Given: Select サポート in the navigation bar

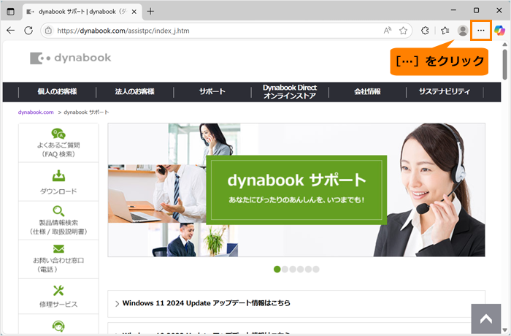Looking at the screenshot, I should pos(212,91).
